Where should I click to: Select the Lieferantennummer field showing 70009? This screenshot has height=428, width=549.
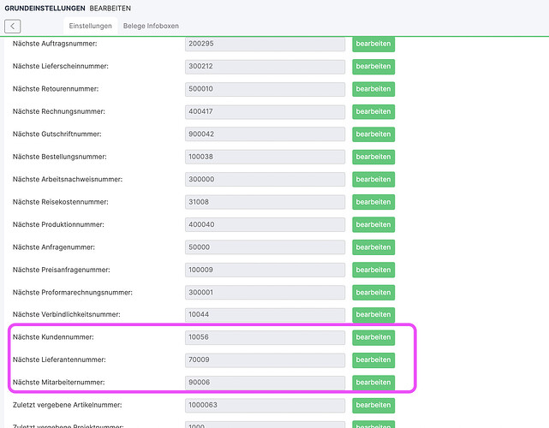coord(265,360)
